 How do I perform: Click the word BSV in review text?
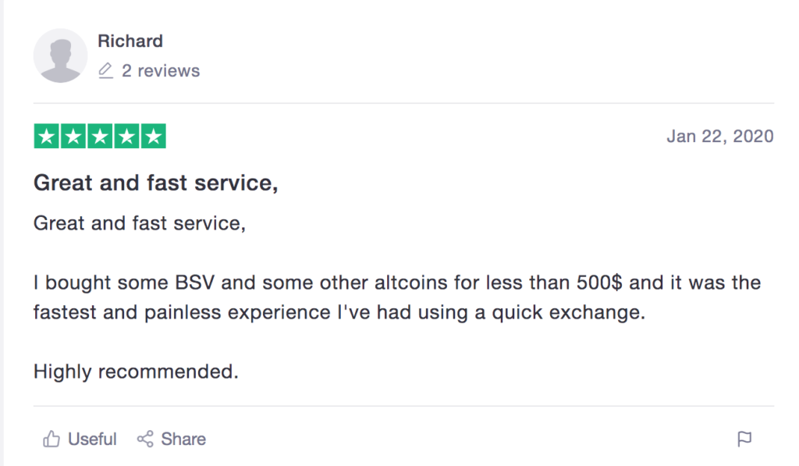tap(194, 283)
